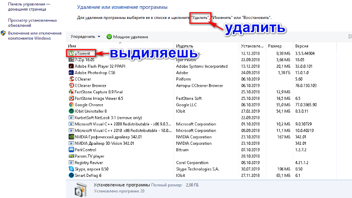Click the Удаление или изменение программы heading
The image size is (352, 198).
(122, 7)
